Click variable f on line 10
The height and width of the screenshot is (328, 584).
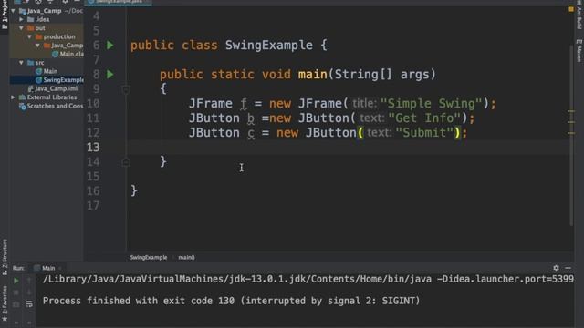[x=244, y=104]
